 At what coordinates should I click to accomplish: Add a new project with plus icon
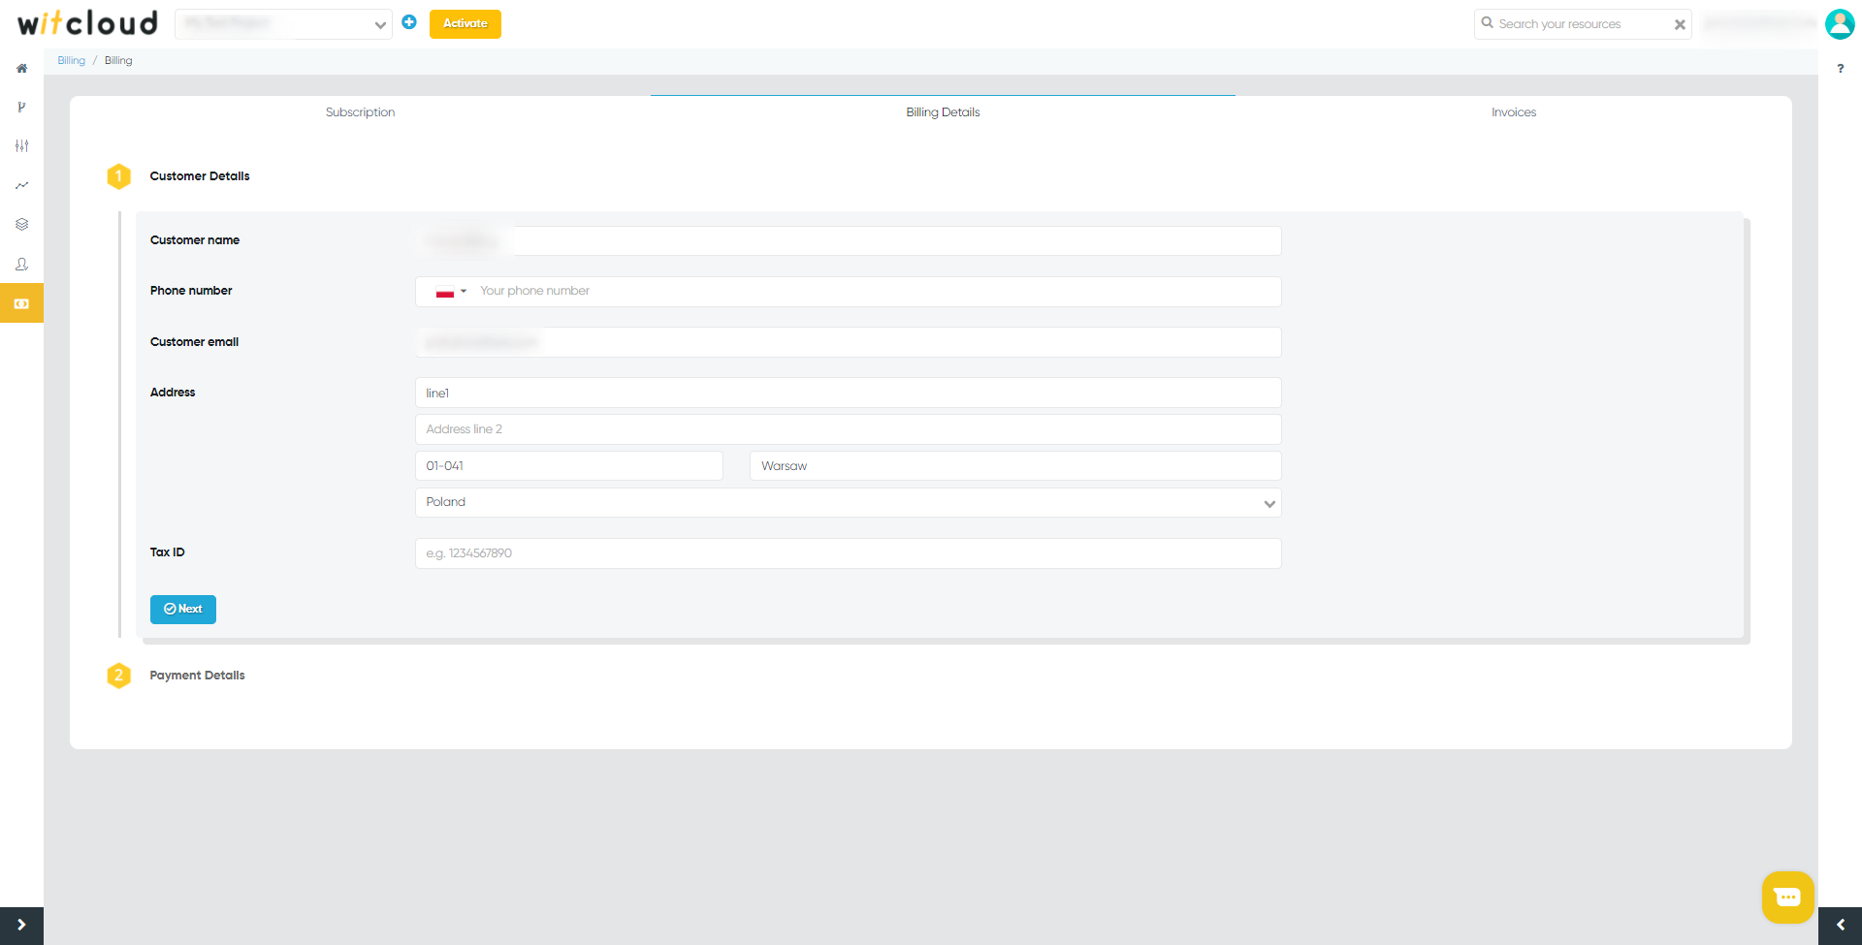pos(409,22)
